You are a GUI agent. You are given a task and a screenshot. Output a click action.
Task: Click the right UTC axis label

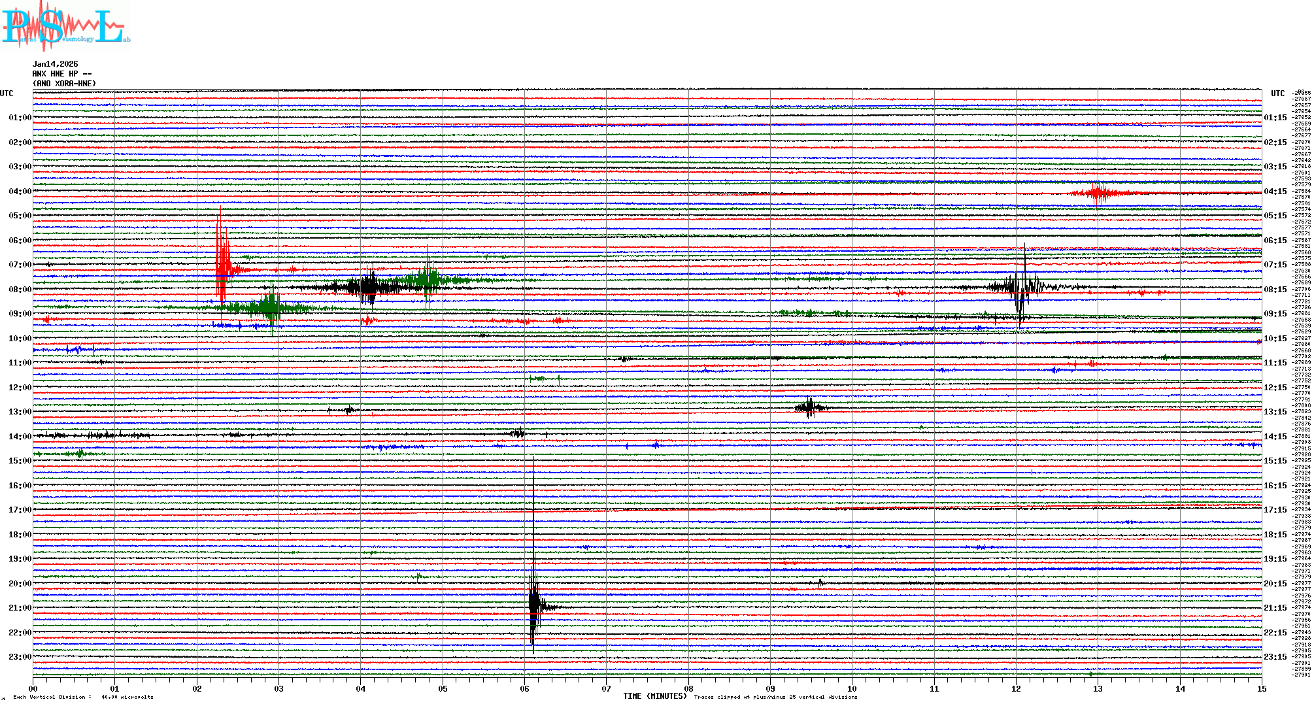tap(1277, 93)
